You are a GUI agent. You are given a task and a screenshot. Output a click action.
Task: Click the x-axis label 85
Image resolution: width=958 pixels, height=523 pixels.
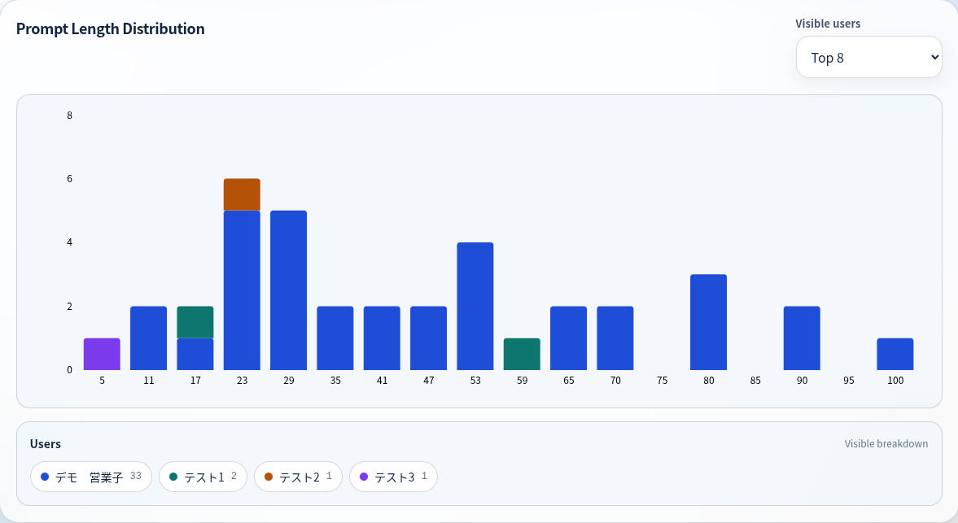tap(755, 380)
